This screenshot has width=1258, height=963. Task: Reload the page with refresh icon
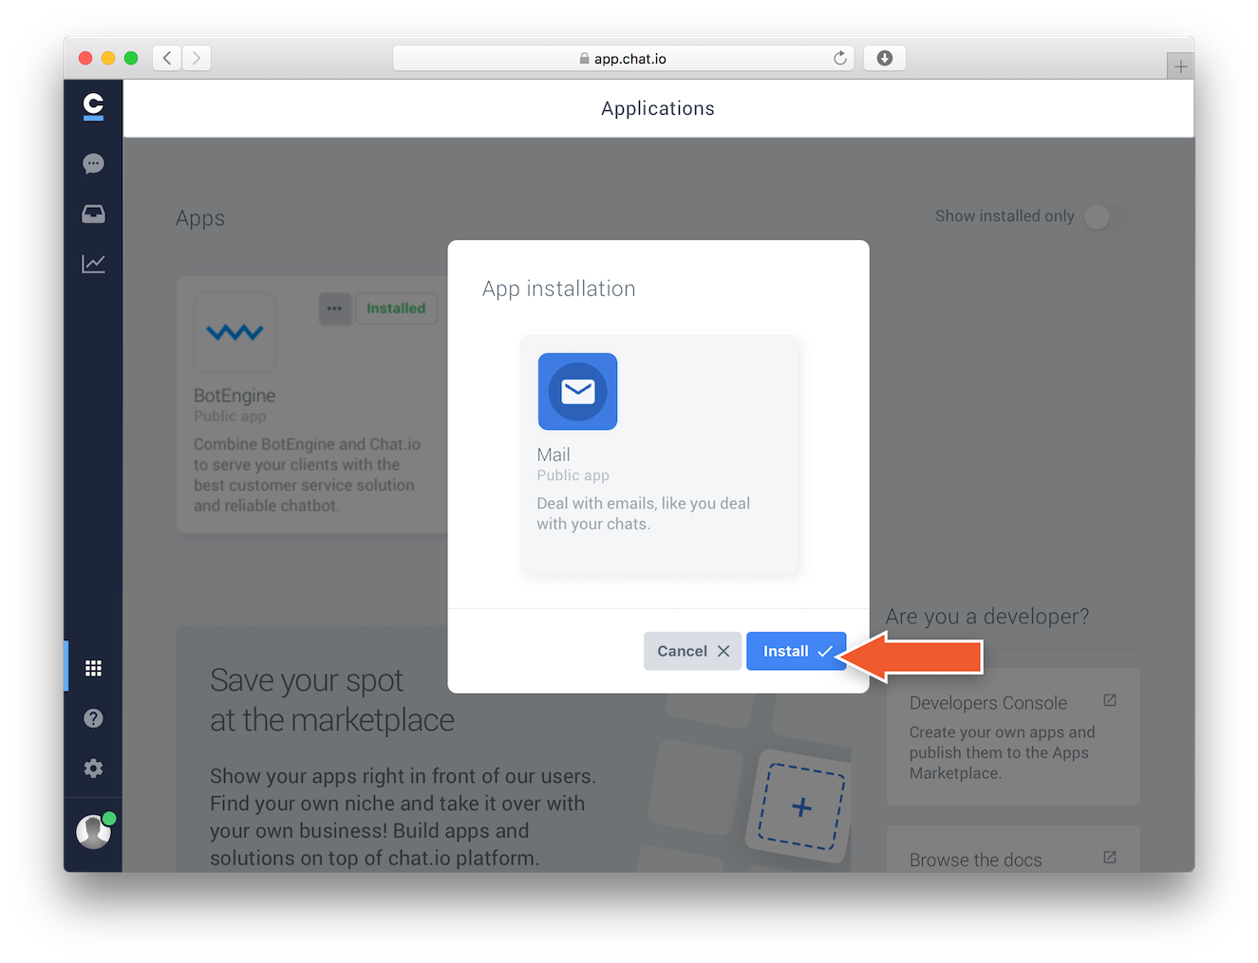(x=840, y=58)
